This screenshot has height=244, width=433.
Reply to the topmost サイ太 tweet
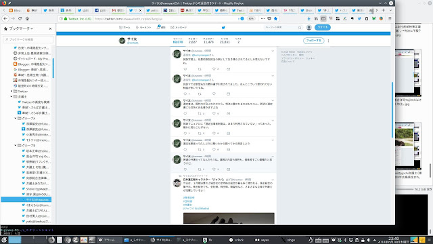(185, 69)
